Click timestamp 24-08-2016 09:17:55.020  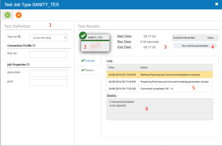tap(122, 89)
